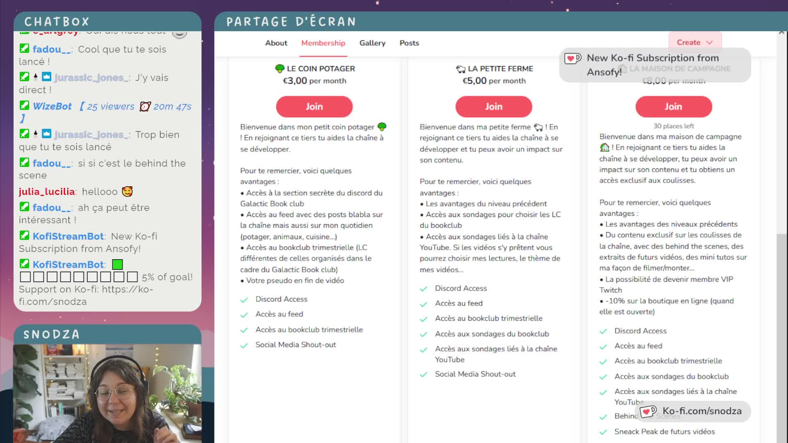This screenshot has height=443, width=788.
Task: Click '30 places left' text
Action: pyautogui.click(x=673, y=126)
